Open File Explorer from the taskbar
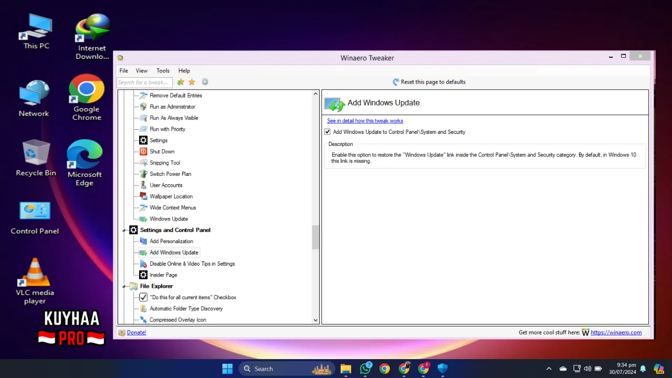The height and width of the screenshot is (378, 672). point(345,369)
